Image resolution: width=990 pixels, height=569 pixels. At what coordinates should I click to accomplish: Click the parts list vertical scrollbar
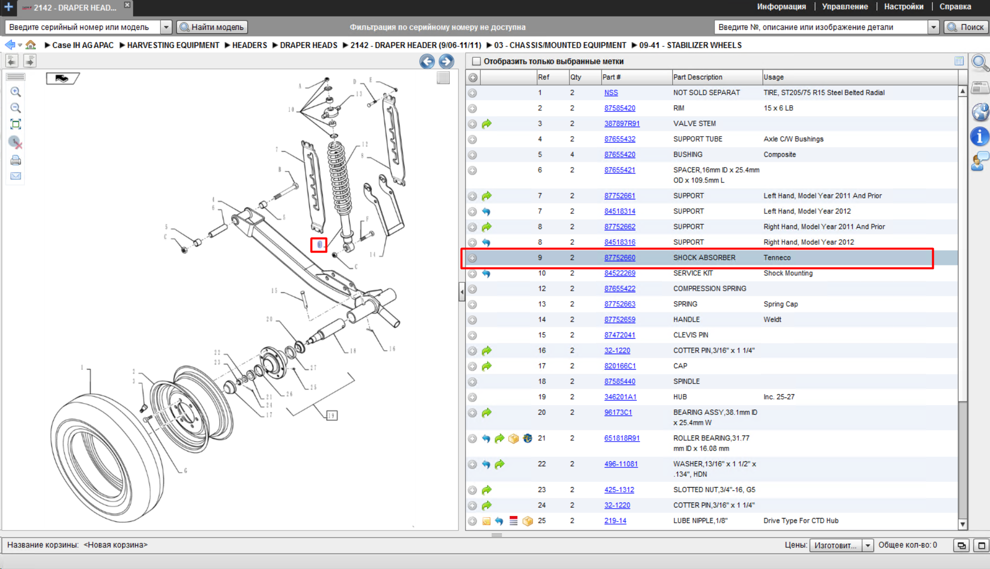[x=962, y=308]
